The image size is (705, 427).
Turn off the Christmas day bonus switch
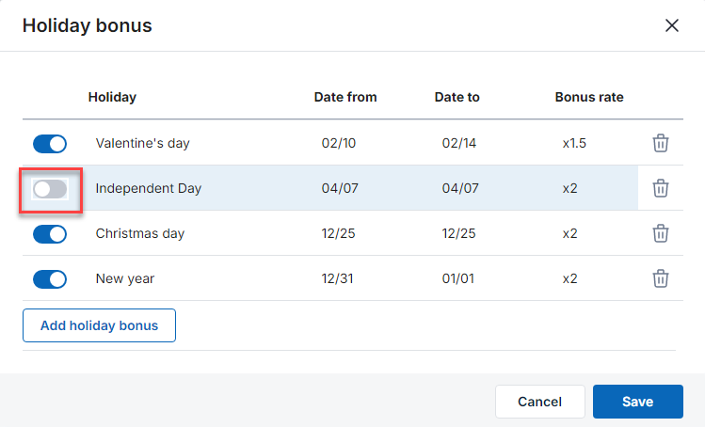click(50, 234)
